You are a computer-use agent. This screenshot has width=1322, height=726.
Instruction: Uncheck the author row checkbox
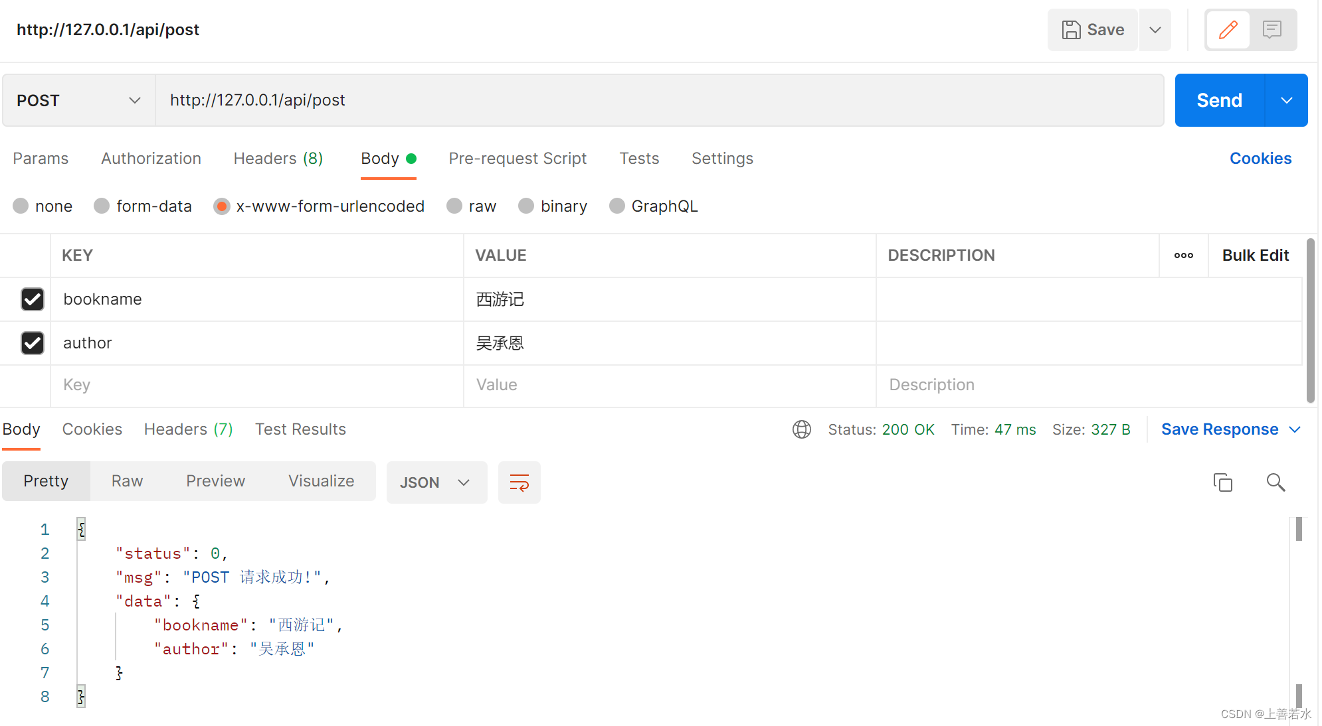click(33, 343)
